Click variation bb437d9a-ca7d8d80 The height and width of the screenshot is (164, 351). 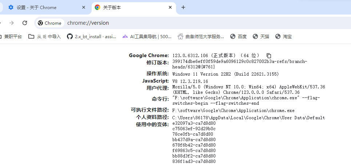coord(194,140)
